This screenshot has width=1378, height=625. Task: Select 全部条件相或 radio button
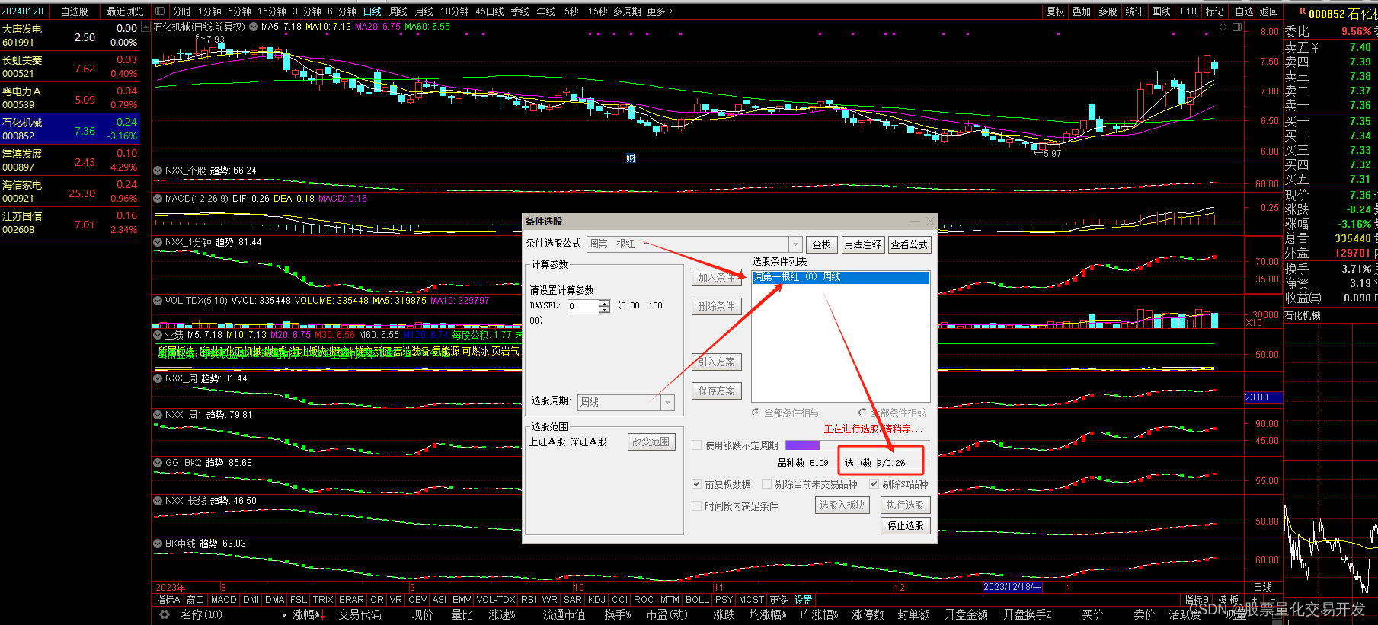click(x=862, y=413)
